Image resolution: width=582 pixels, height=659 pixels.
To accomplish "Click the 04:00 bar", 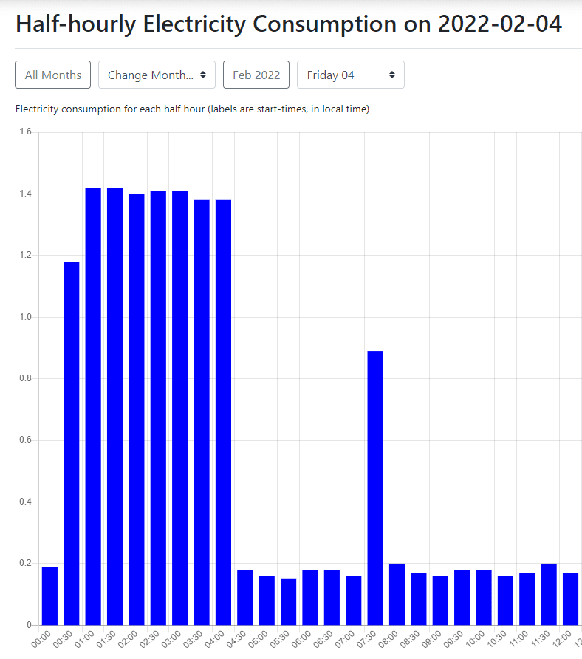I will [x=223, y=412].
